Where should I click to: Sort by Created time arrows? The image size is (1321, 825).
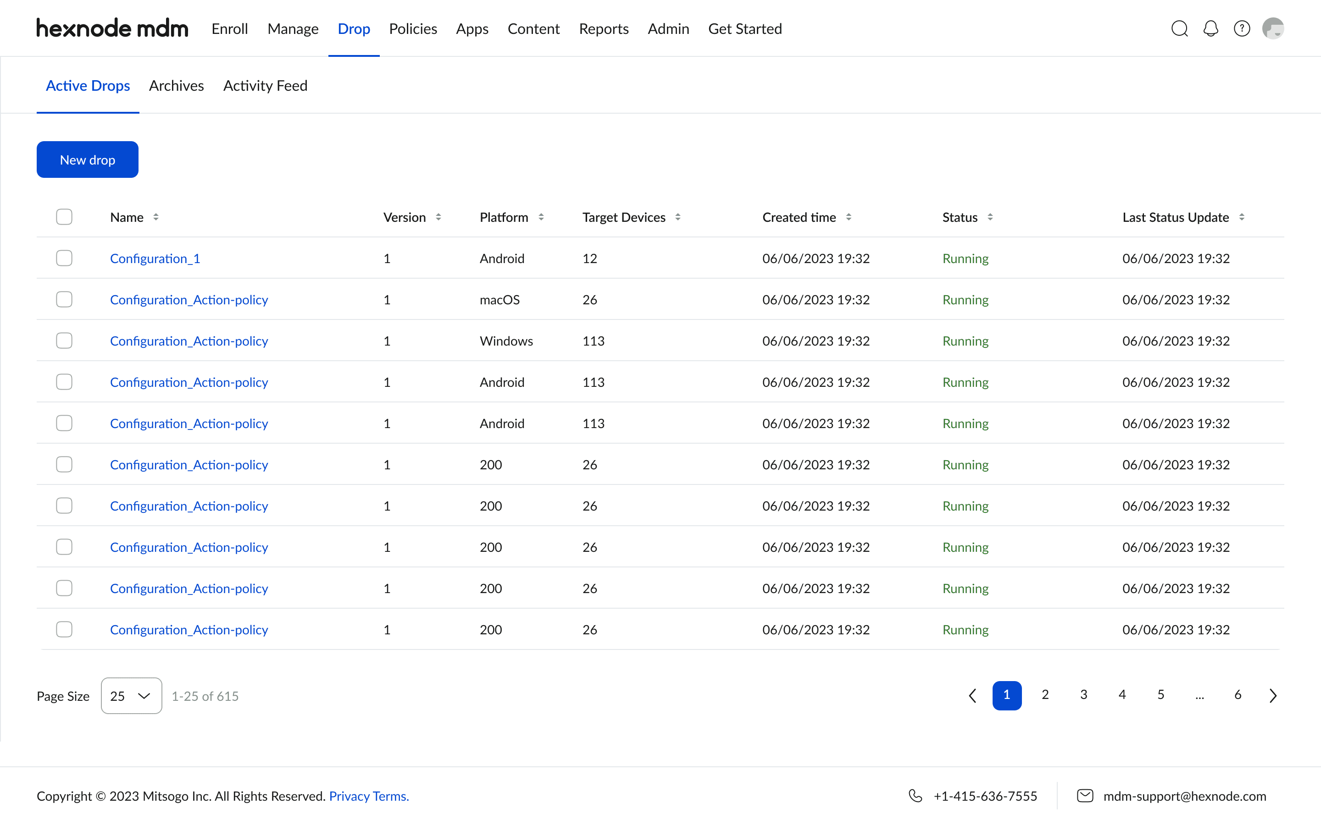tap(849, 217)
